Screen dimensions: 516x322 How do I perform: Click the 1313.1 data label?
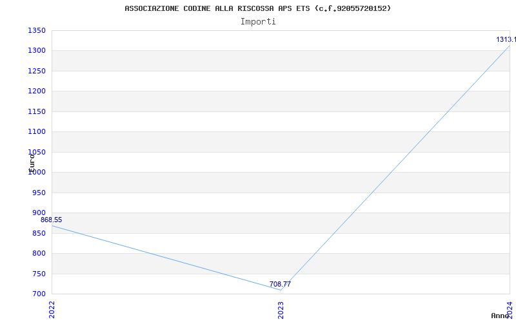point(506,39)
